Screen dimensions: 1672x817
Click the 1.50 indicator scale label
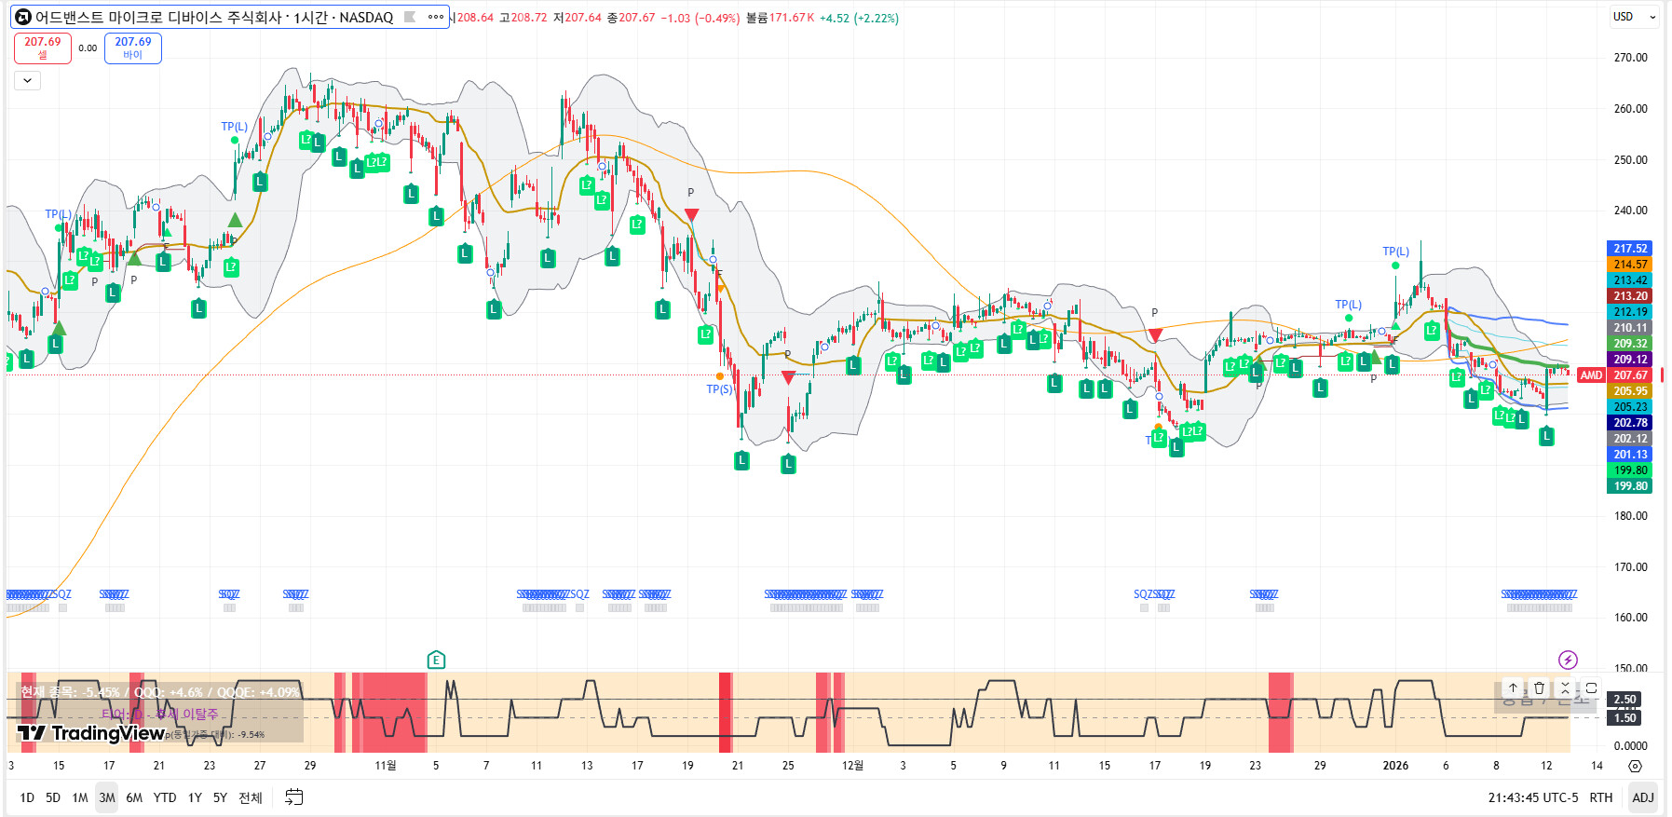(x=1625, y=718)
